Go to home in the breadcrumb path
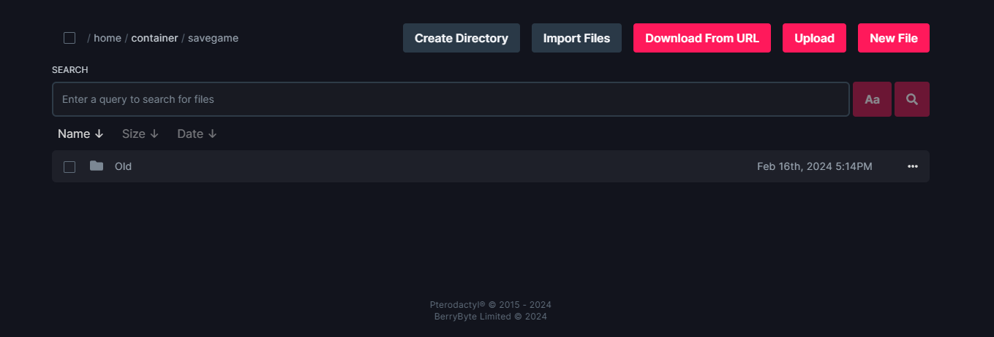Image resolution: width=994 pixels, height=337 pixels. click(108, 38)
